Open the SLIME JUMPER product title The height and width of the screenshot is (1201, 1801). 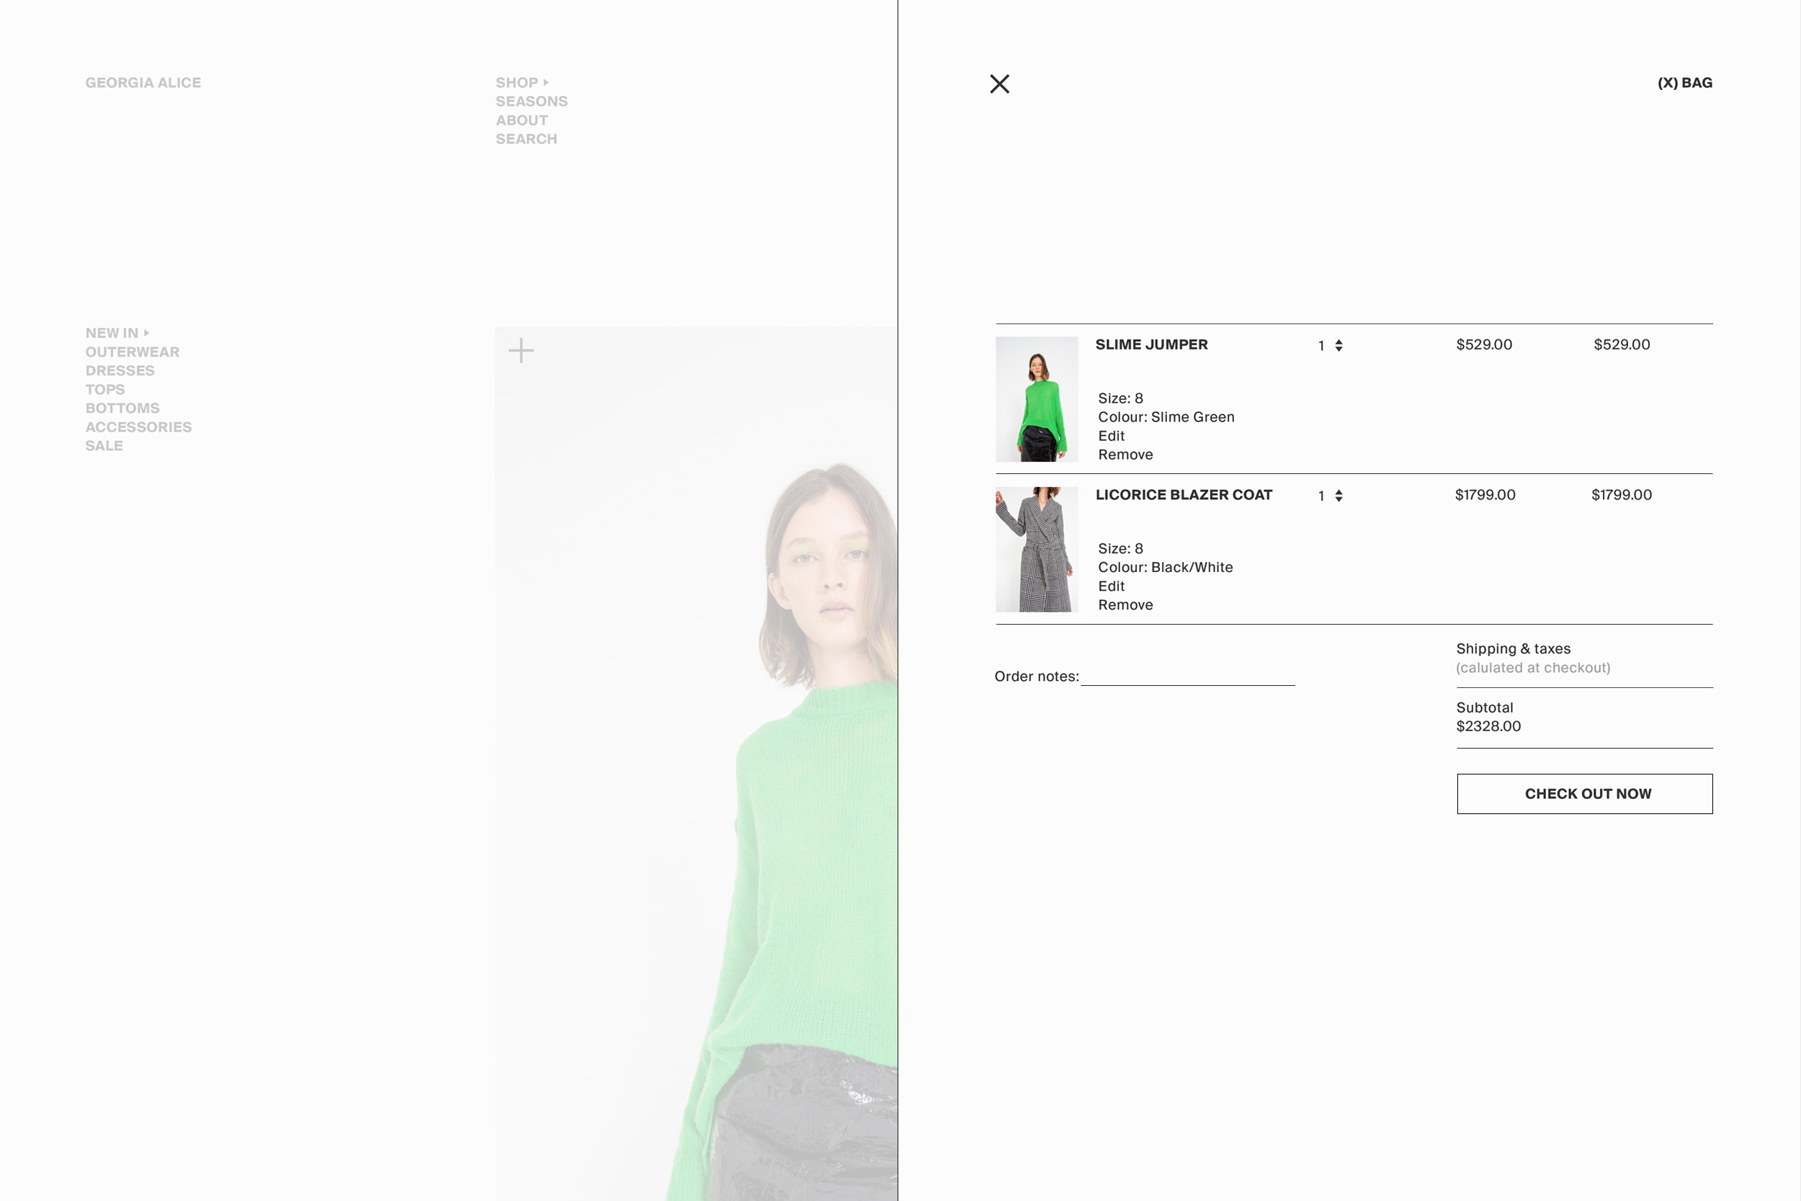click(x=1151, y=344)
